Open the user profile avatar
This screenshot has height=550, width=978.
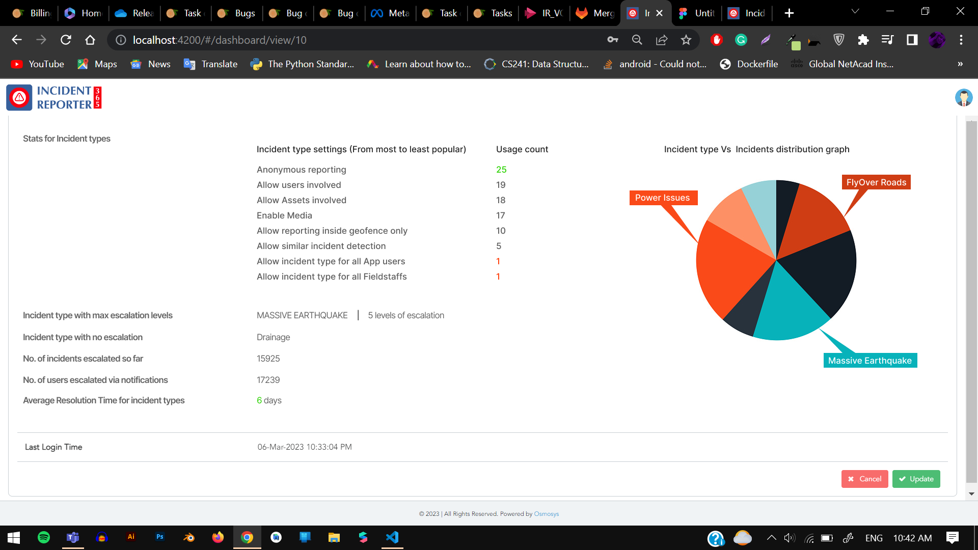(x=963, y=97)
